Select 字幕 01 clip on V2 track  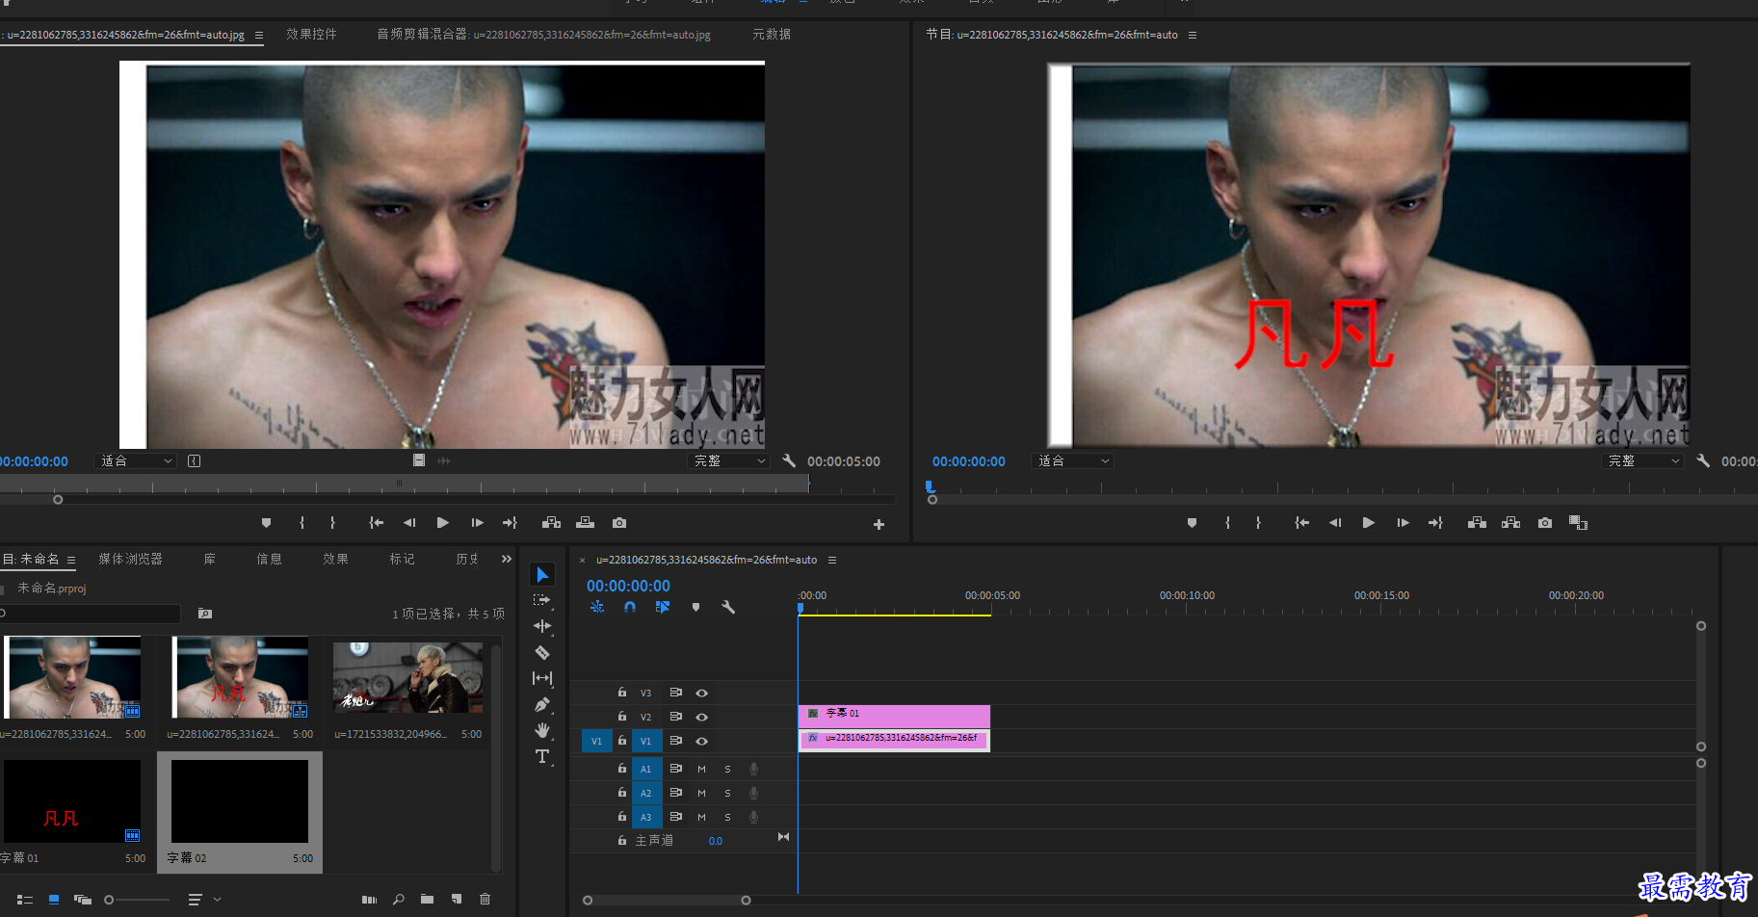pos(894,715)
